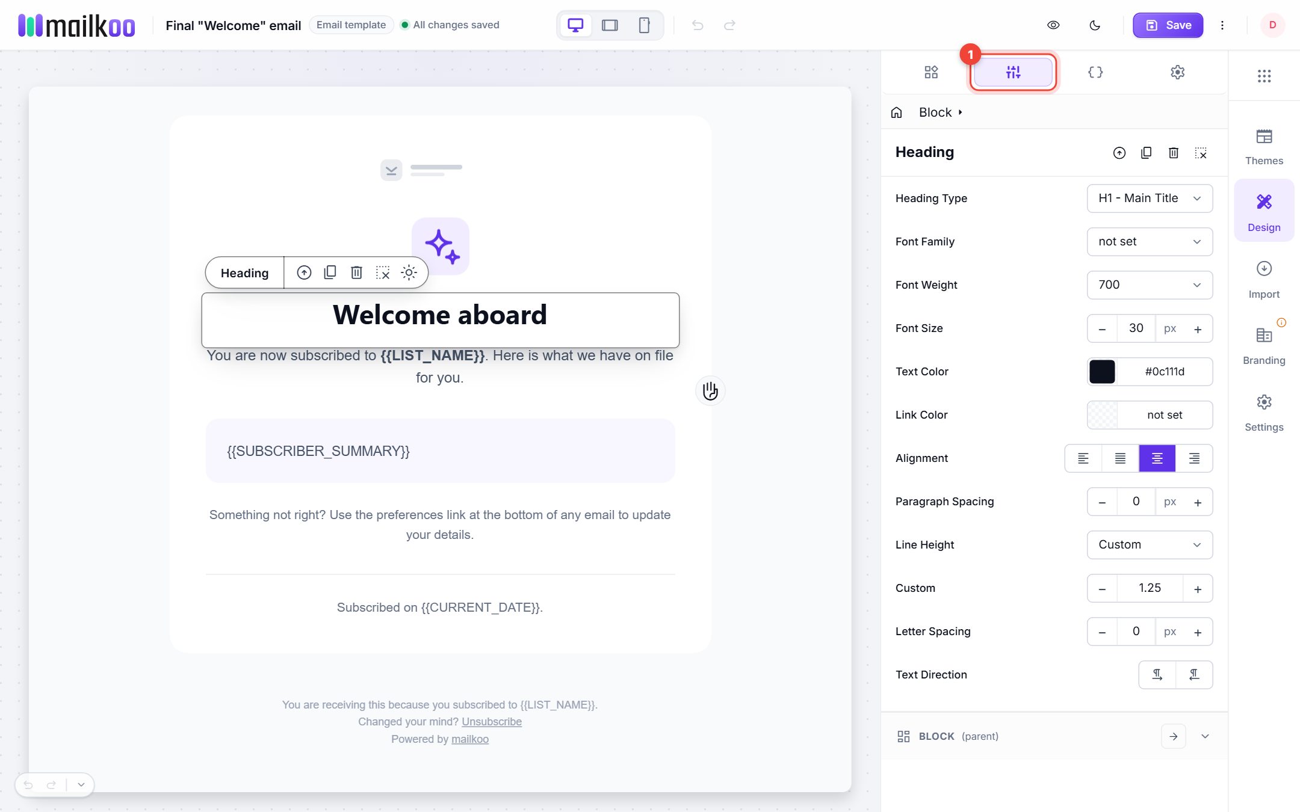Open Font Weight dropdown
Screen dimensions: 1300x812
[1150, 285]
